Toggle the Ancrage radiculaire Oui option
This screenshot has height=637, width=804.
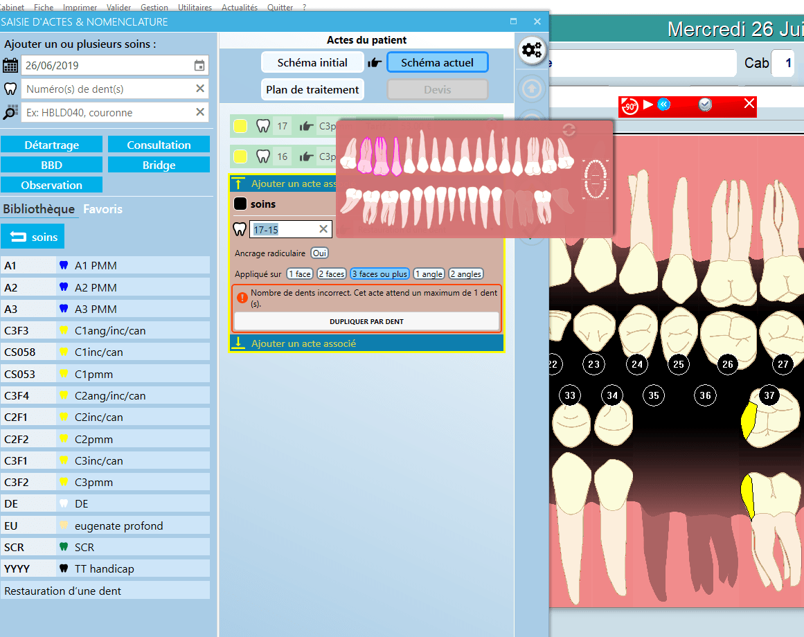click(x=319, y=253)
